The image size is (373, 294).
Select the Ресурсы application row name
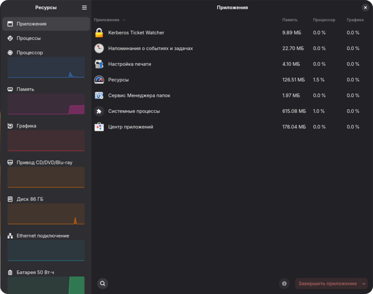click(x=119, y=80)
